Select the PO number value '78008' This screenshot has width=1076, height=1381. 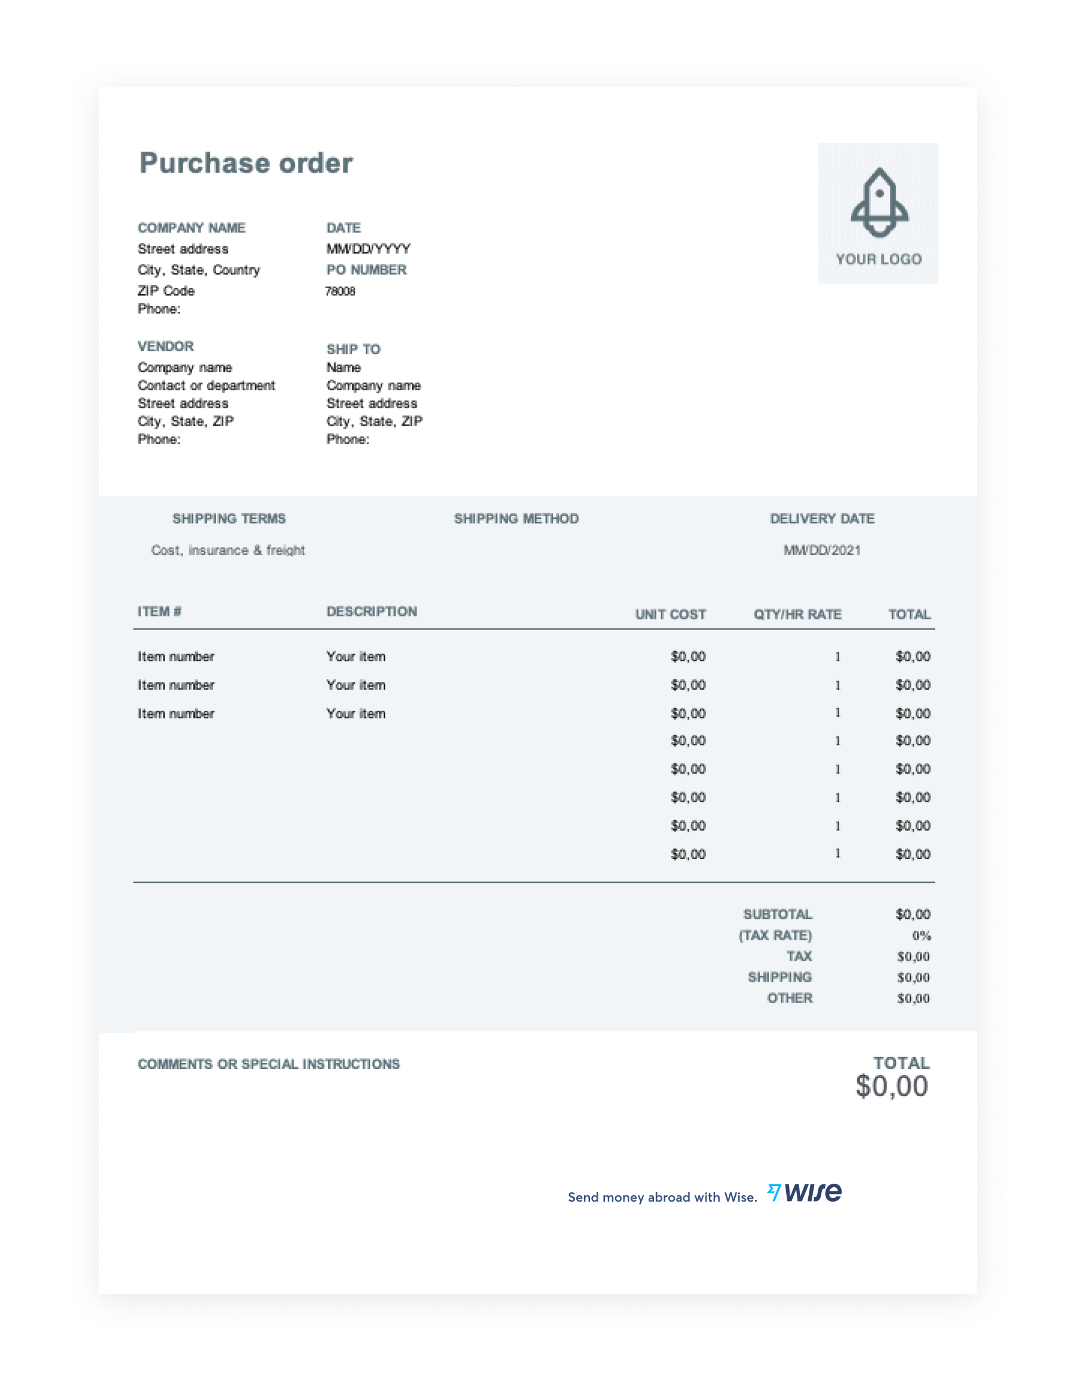pyautogui.click(x=340, y=291)
